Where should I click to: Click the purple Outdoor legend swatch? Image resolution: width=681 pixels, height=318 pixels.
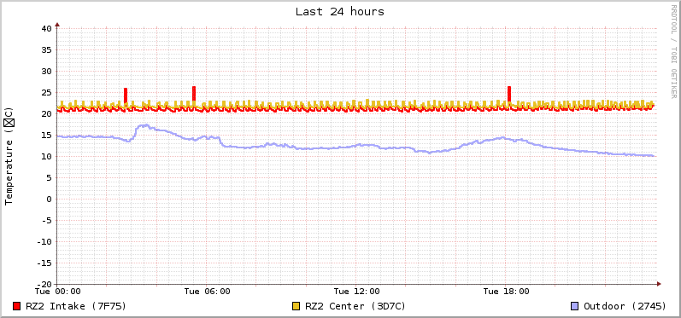tap(574, 306)
